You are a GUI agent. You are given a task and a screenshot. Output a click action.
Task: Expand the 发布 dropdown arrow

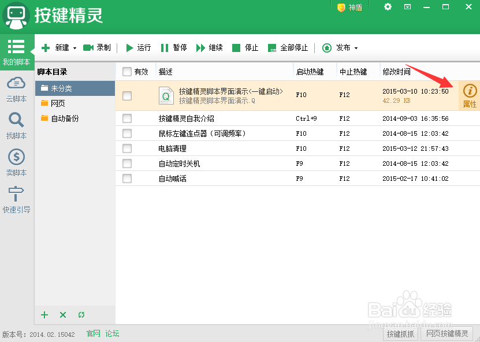point(356,48)
